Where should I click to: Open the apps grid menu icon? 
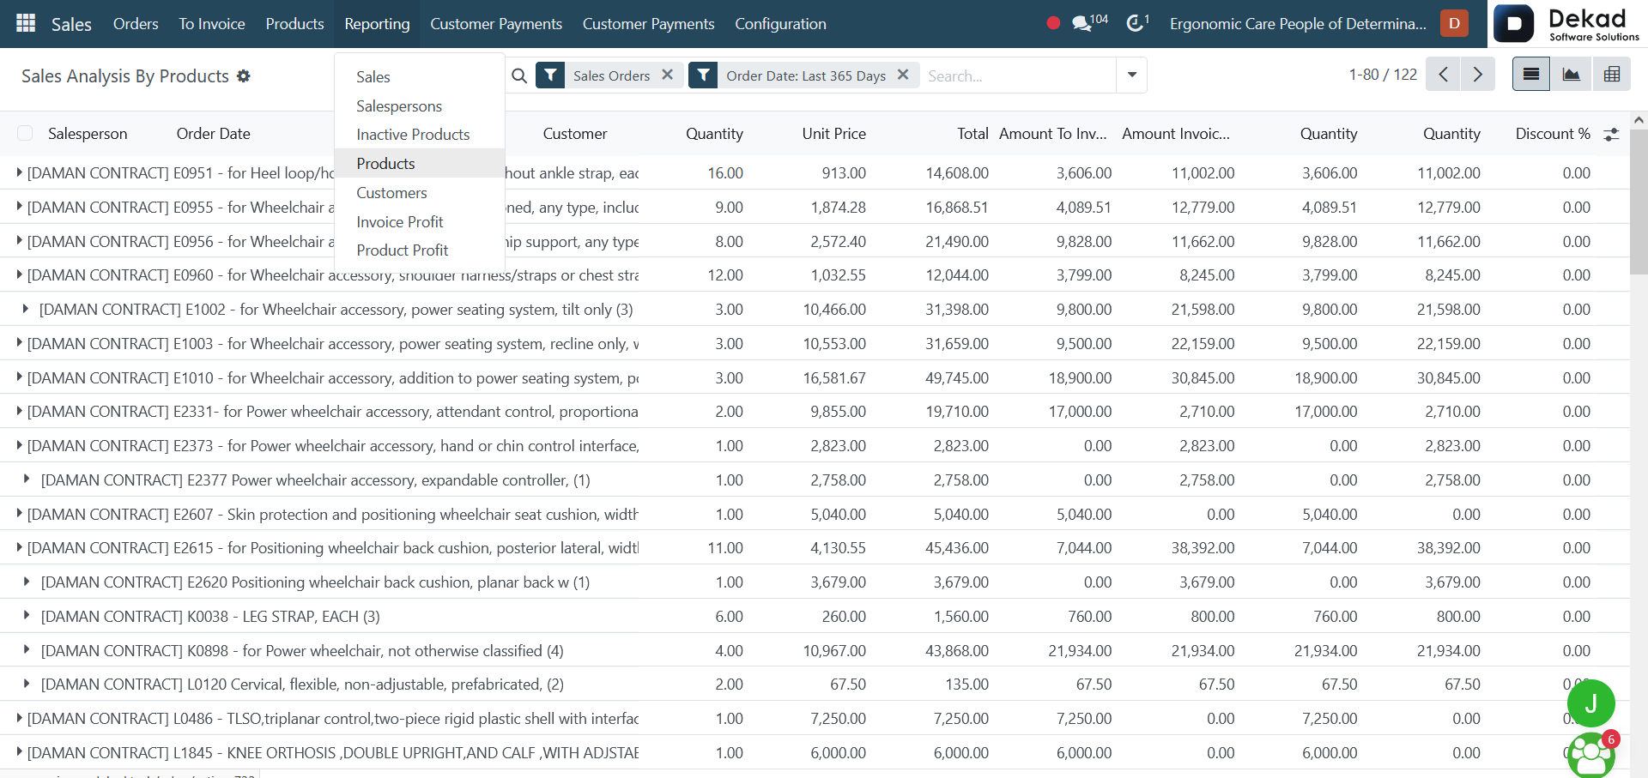(x=26, y=23)
